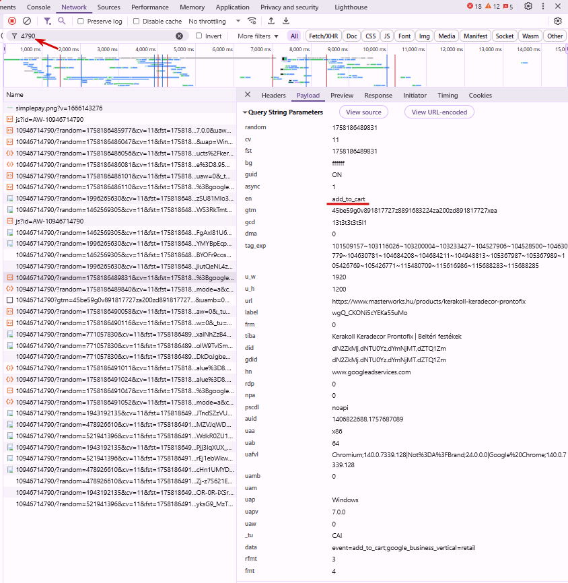Filter by Wasm requests
This screenshot has height=583, width=568.
[530, 36]
